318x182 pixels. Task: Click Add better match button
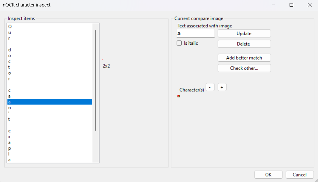[244, 58]
